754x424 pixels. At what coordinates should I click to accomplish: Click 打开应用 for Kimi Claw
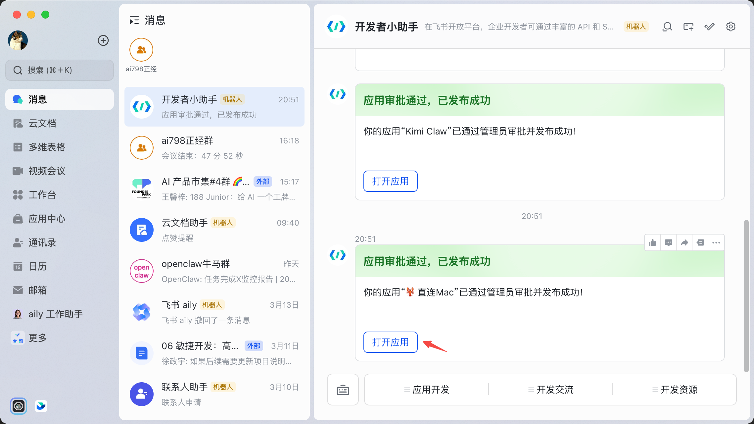click(391, 181)
